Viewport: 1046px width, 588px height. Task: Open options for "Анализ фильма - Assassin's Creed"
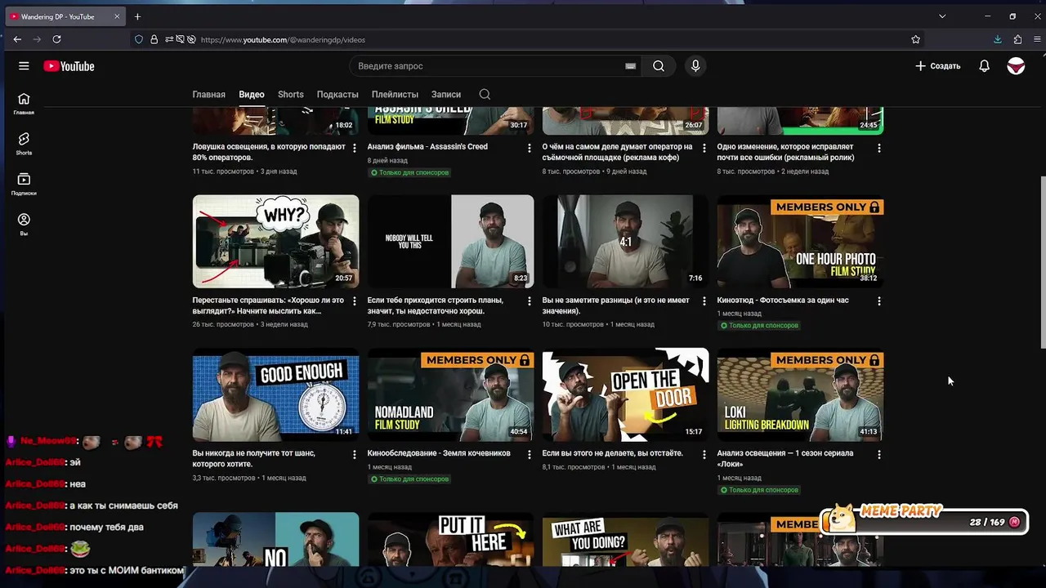point(529,148)
